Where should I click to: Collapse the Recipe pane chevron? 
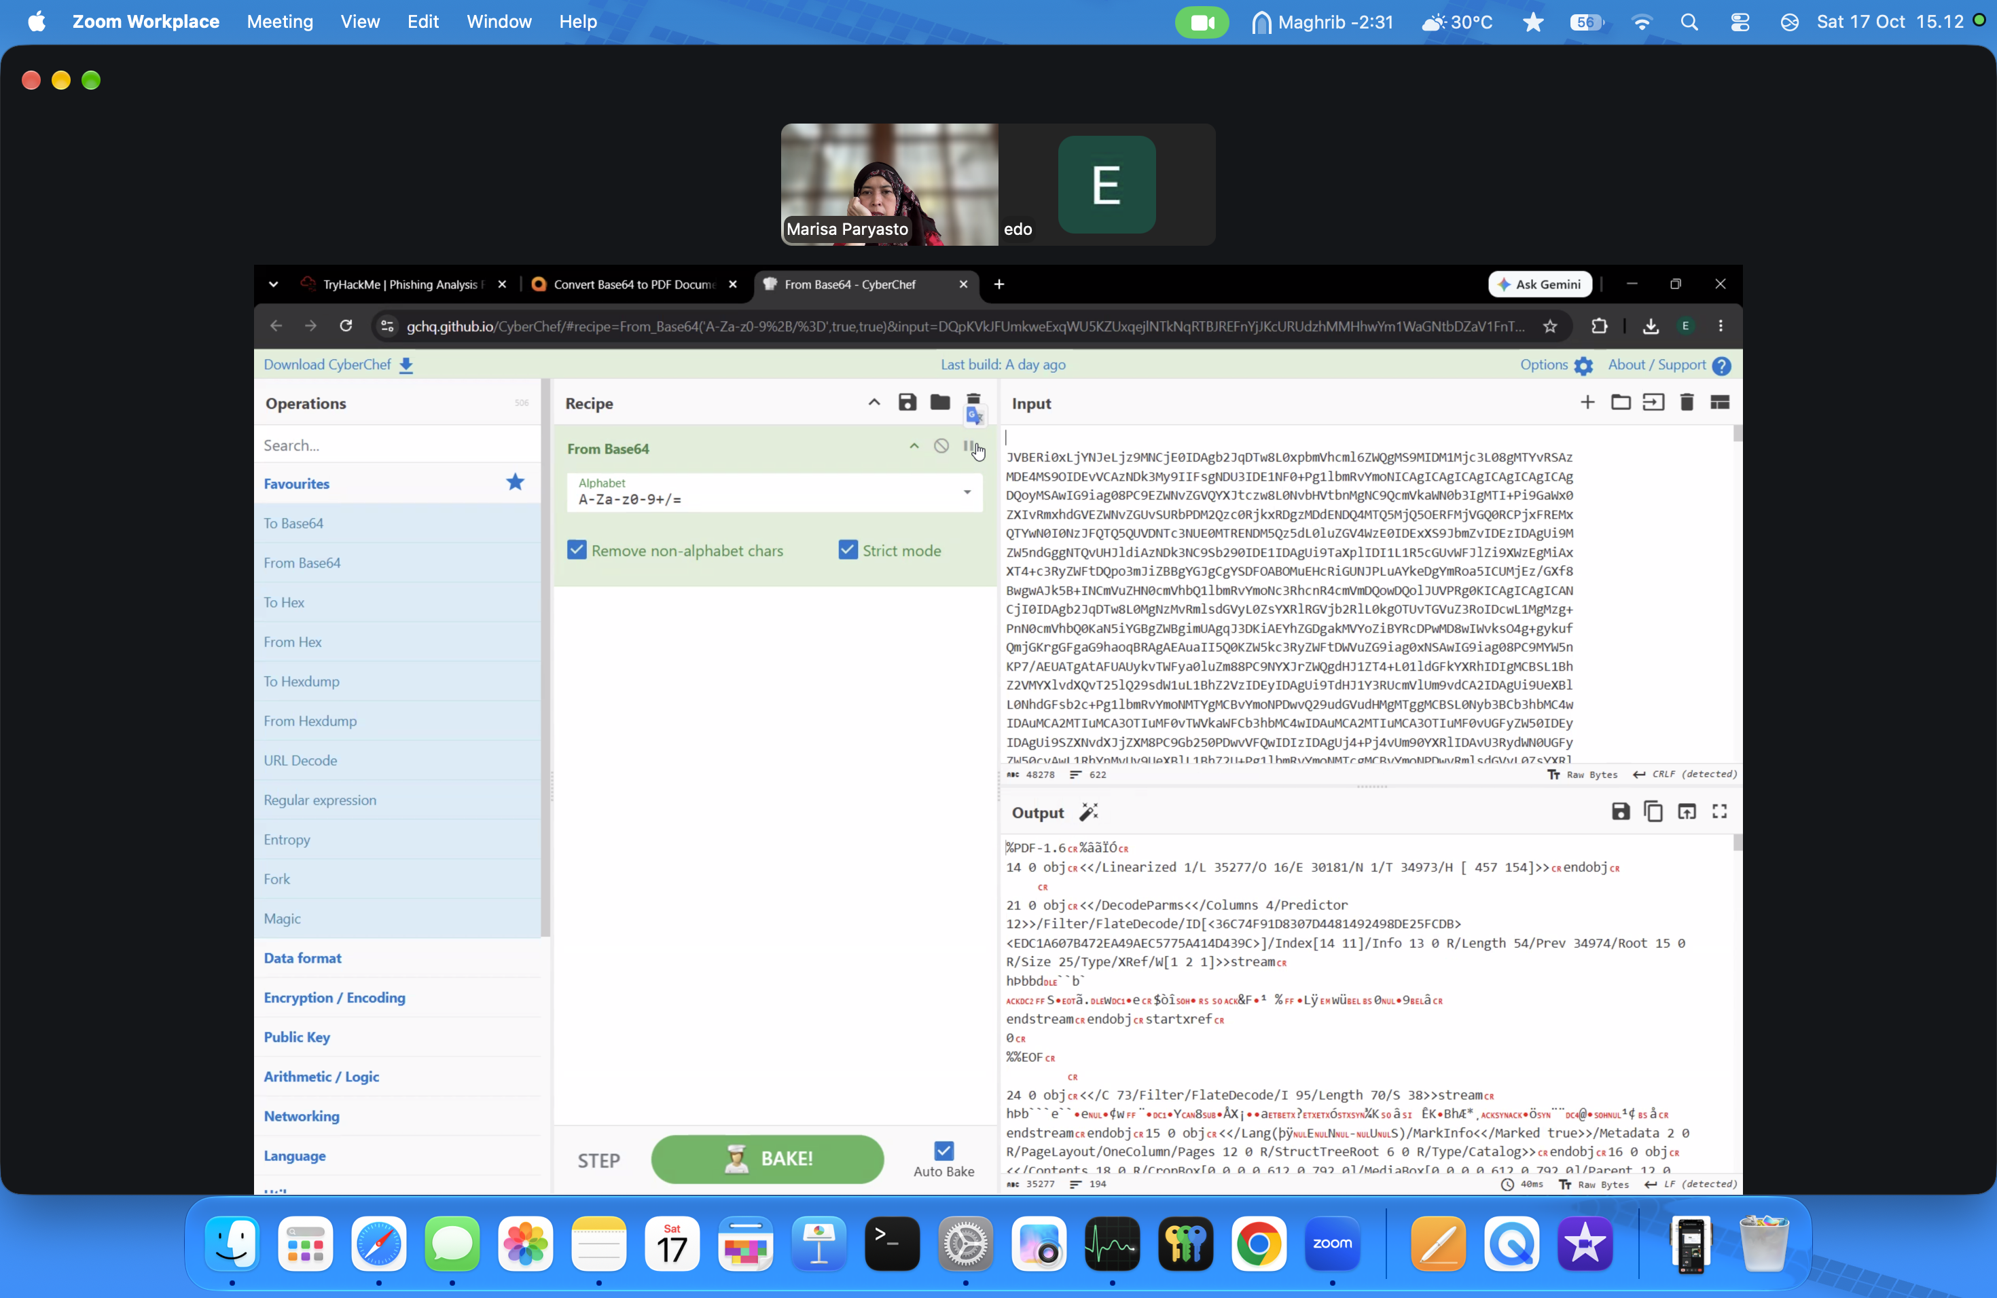tap(874, 403)
